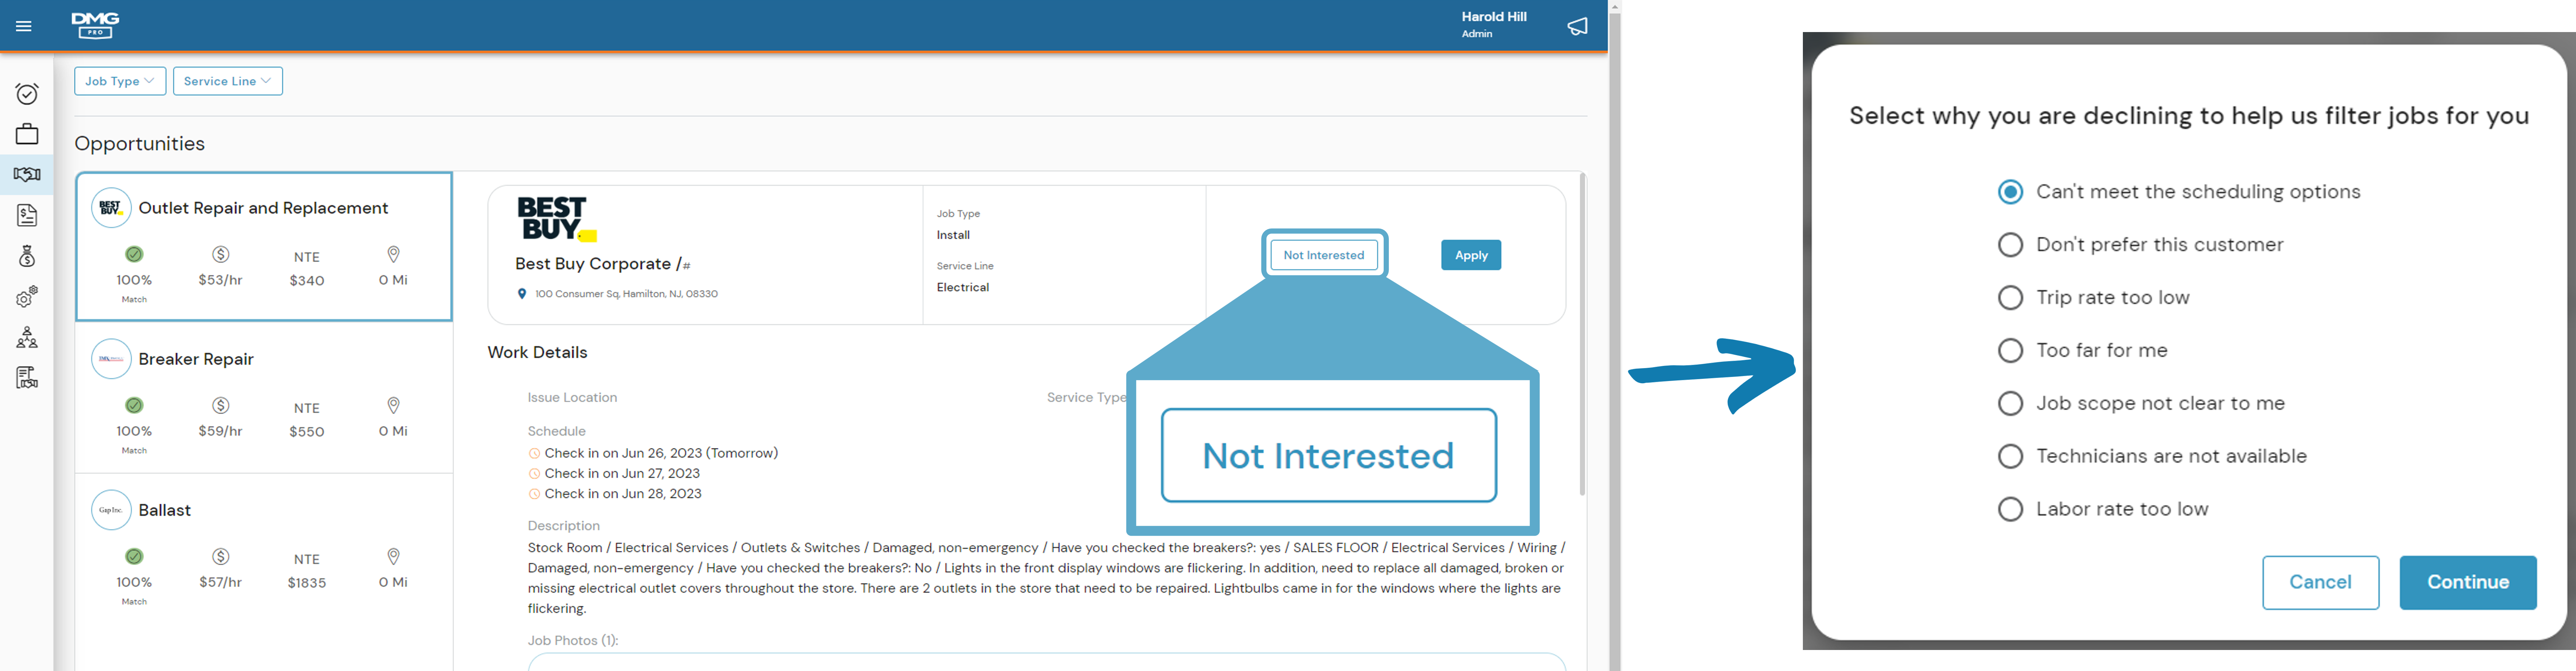This screenshot has height=671, width=2576.
Task: Click Continue in decline dialog
Action: 2467,582
